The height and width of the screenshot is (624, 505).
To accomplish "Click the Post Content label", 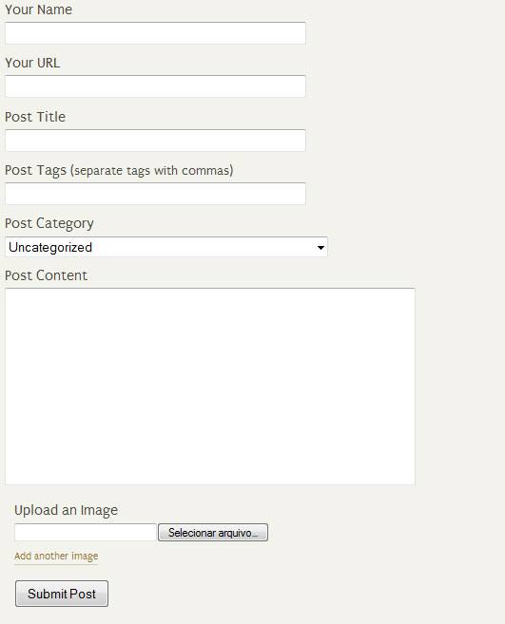I will (46, 275).
